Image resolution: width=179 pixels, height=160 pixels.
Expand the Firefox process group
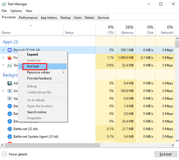pos(3,58)
